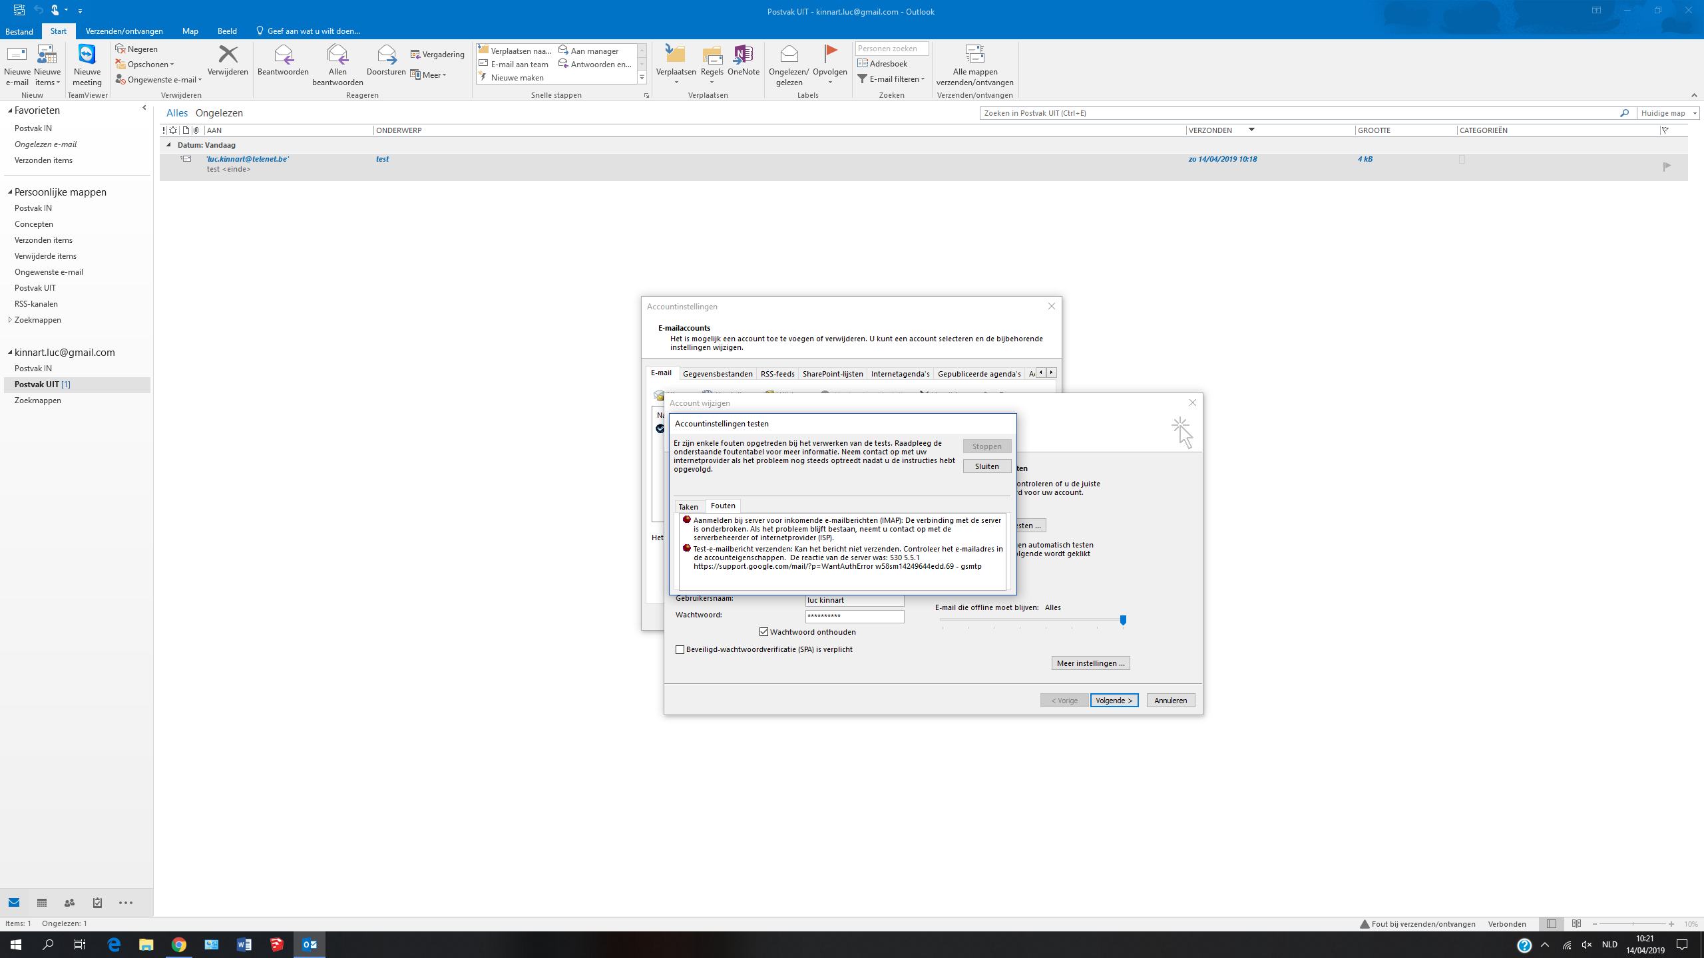Image resolution: width=1704 pixels, height=958 pixels.
Task: Open the Regels rules icon
Action: [712, 55]
